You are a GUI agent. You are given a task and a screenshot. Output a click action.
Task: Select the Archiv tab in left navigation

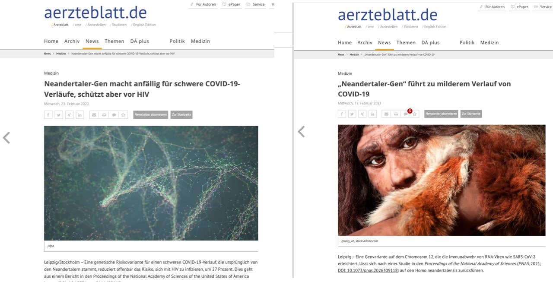click(x=72, y=41)
